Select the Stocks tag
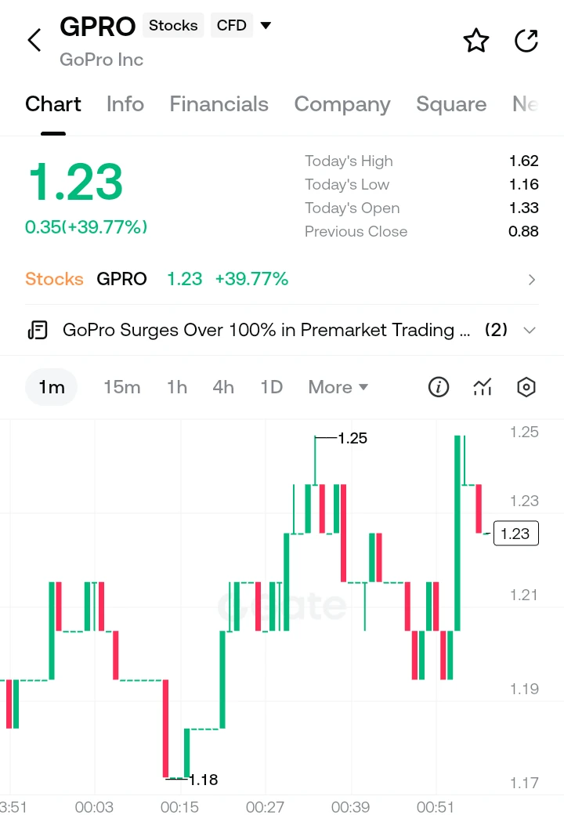Screen dimensions: 564x818 173,25
